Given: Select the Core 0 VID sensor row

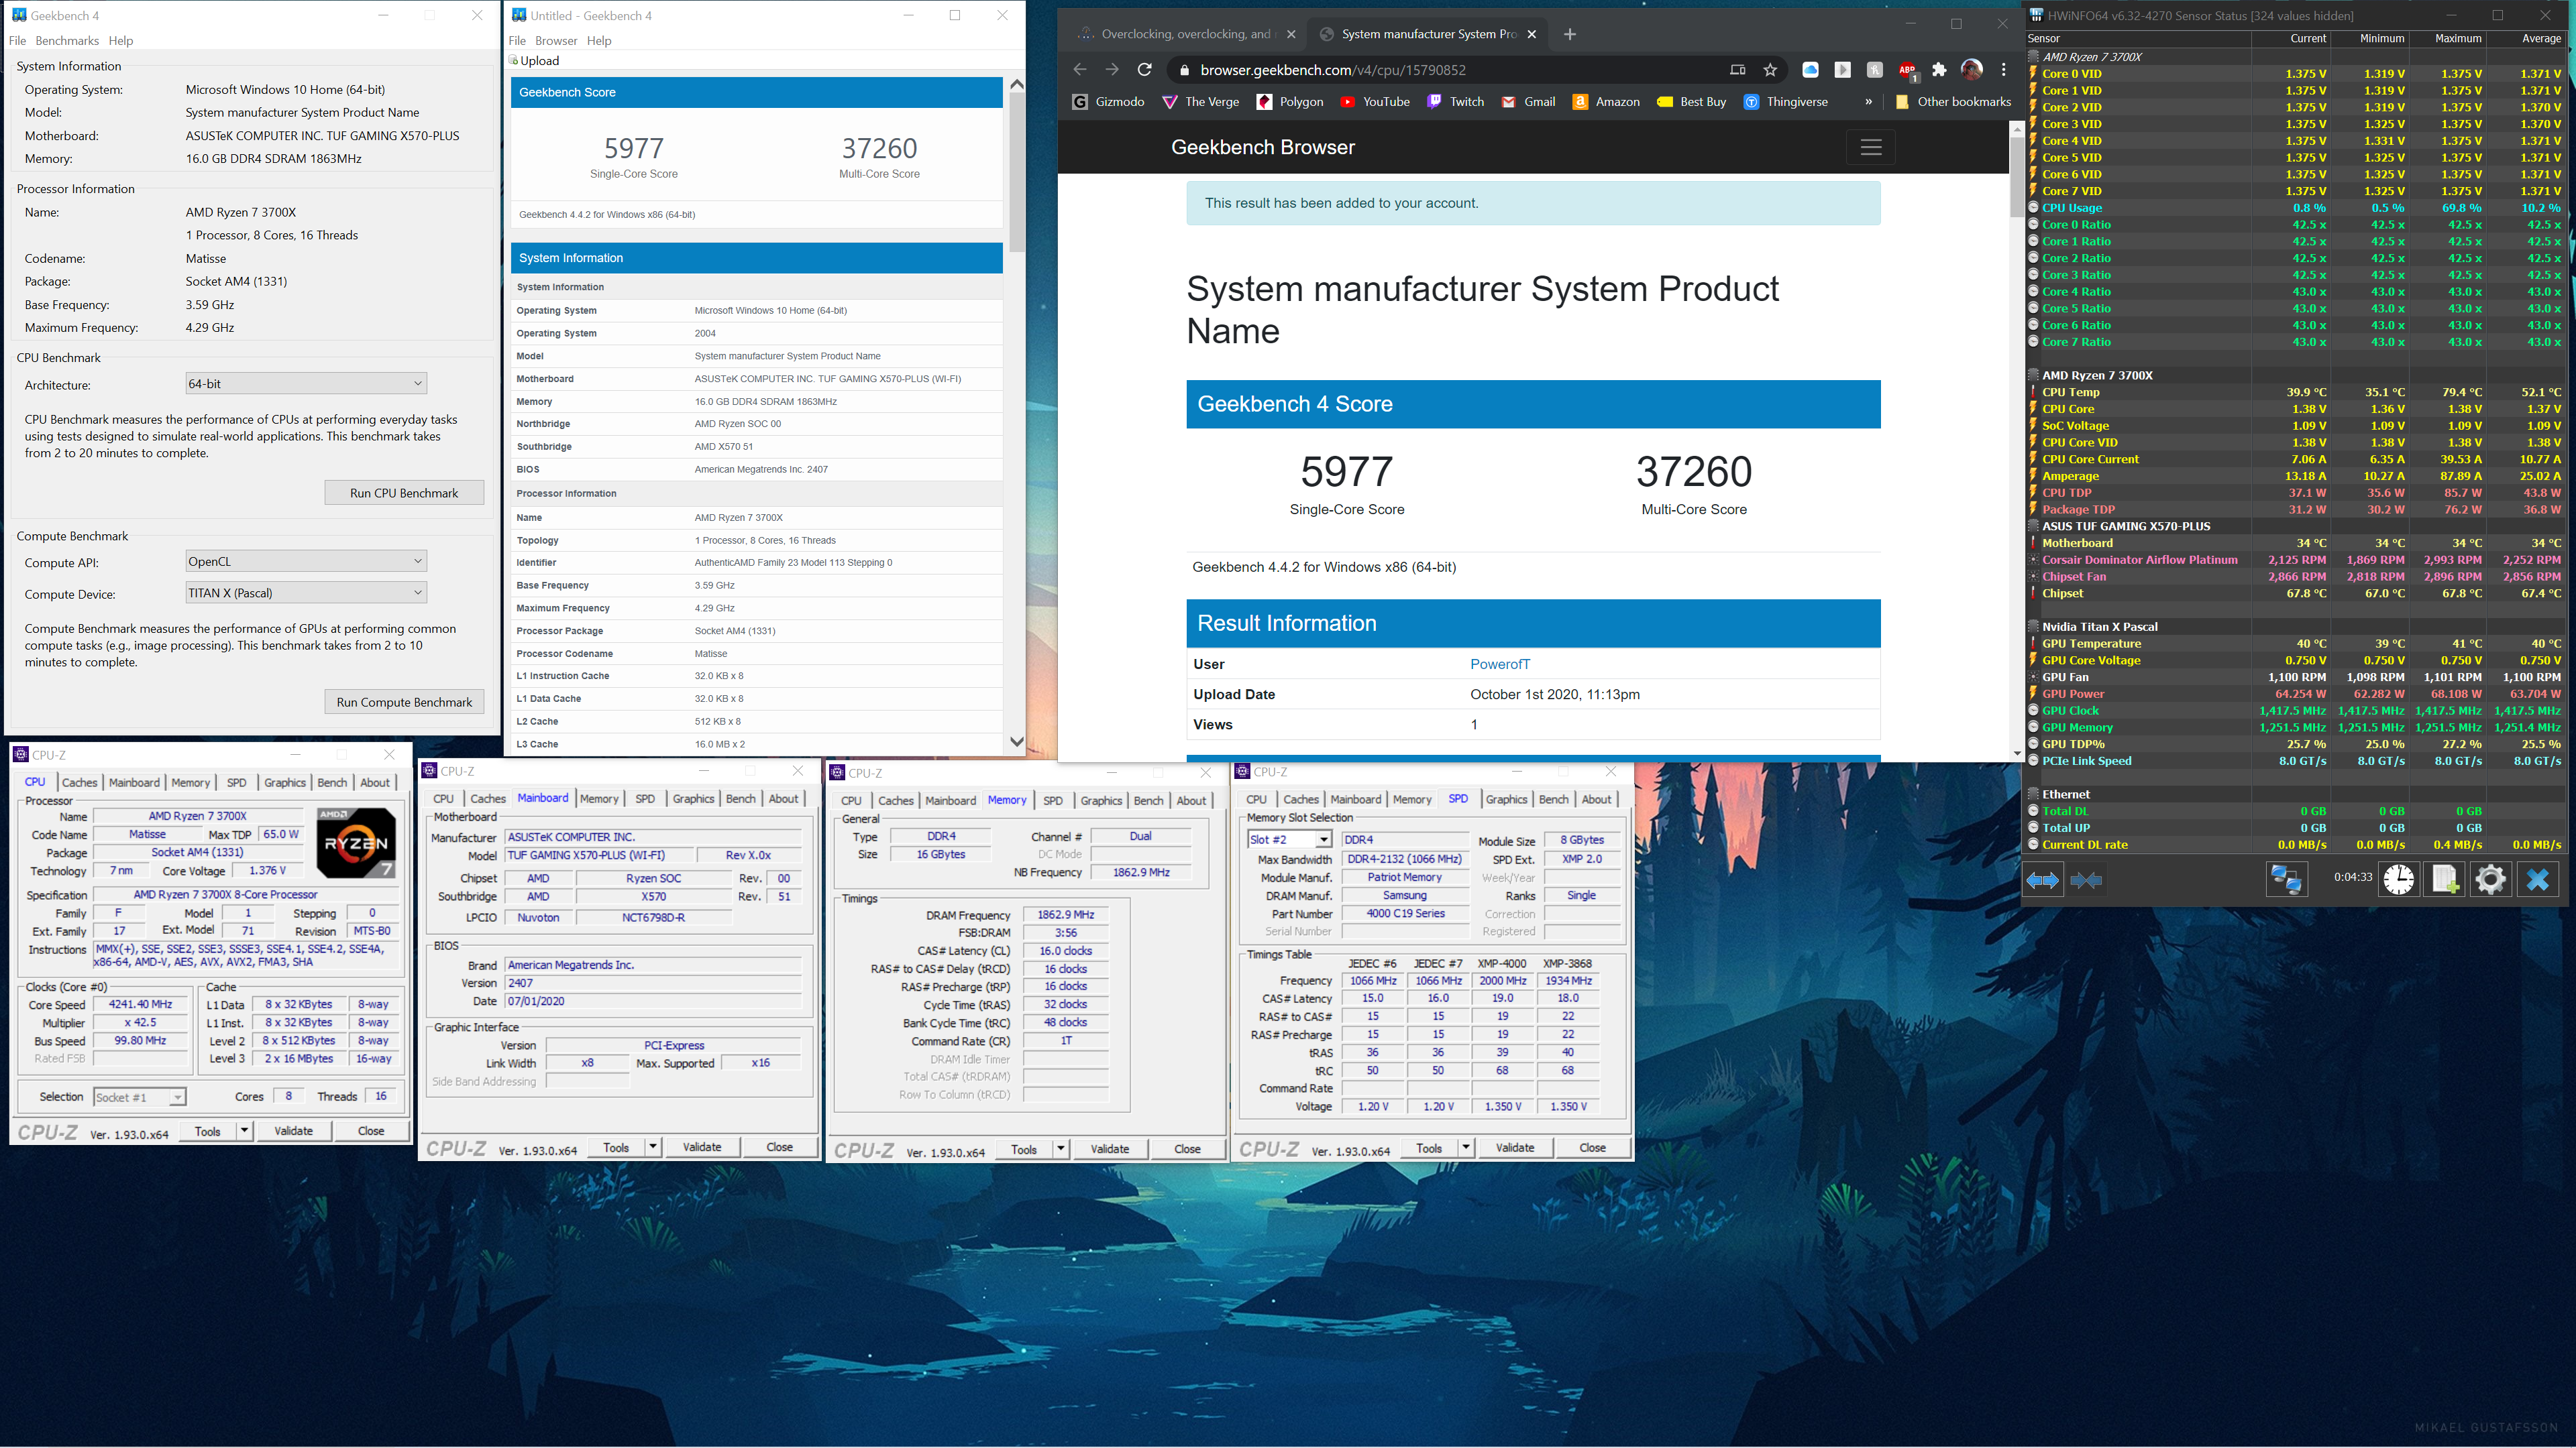Looking at the screenshot, I should tap(2295, 74).
